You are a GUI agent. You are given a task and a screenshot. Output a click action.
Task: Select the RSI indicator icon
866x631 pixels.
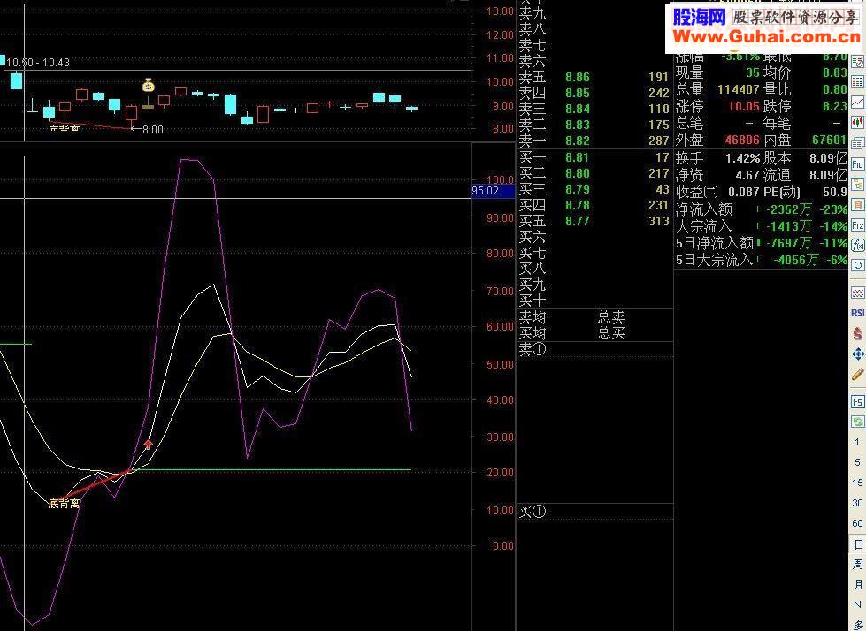click(857, 313)
